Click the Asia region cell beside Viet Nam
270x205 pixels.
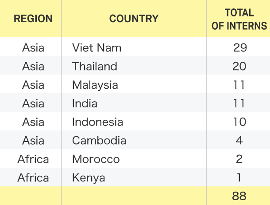tap(33, 47)
